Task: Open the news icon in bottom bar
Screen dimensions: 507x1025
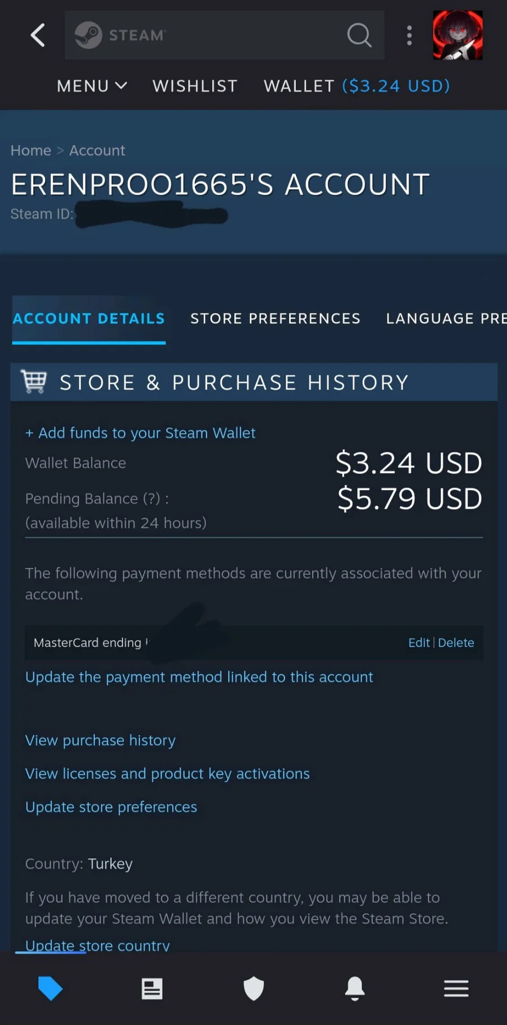Action: (152, 988)
